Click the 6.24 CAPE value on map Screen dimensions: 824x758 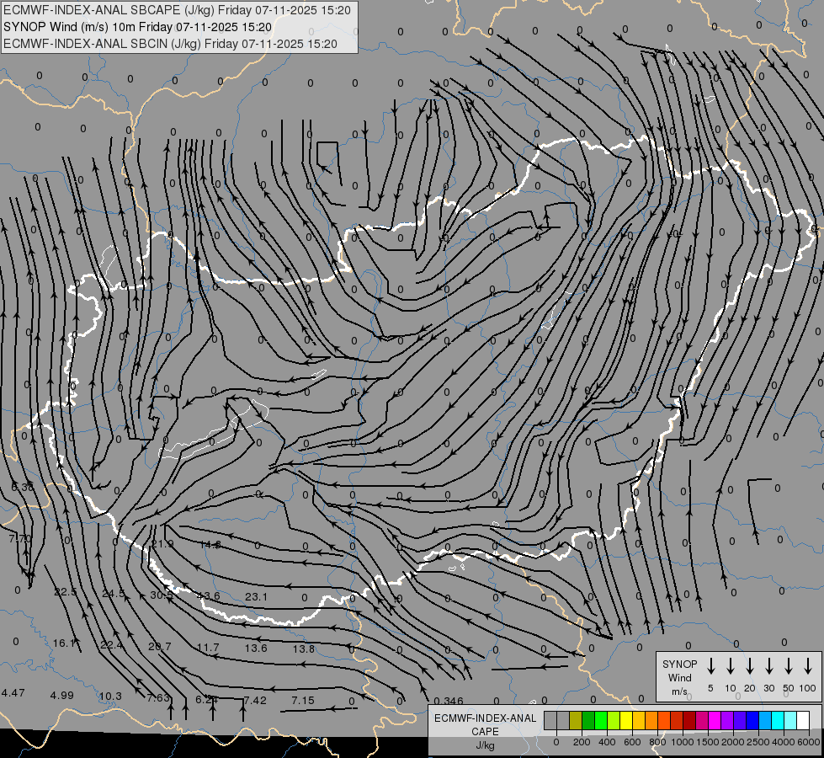(206, 700)
